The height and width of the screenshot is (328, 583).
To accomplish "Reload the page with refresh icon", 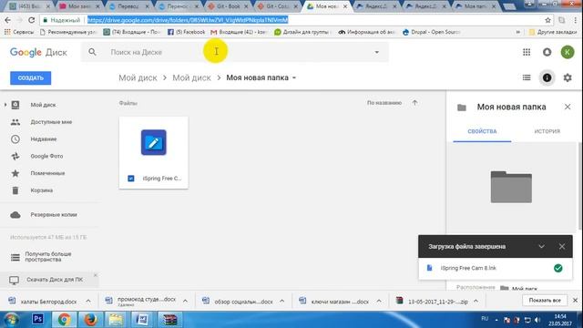I will pyautogui.click(x=31, y=20).
